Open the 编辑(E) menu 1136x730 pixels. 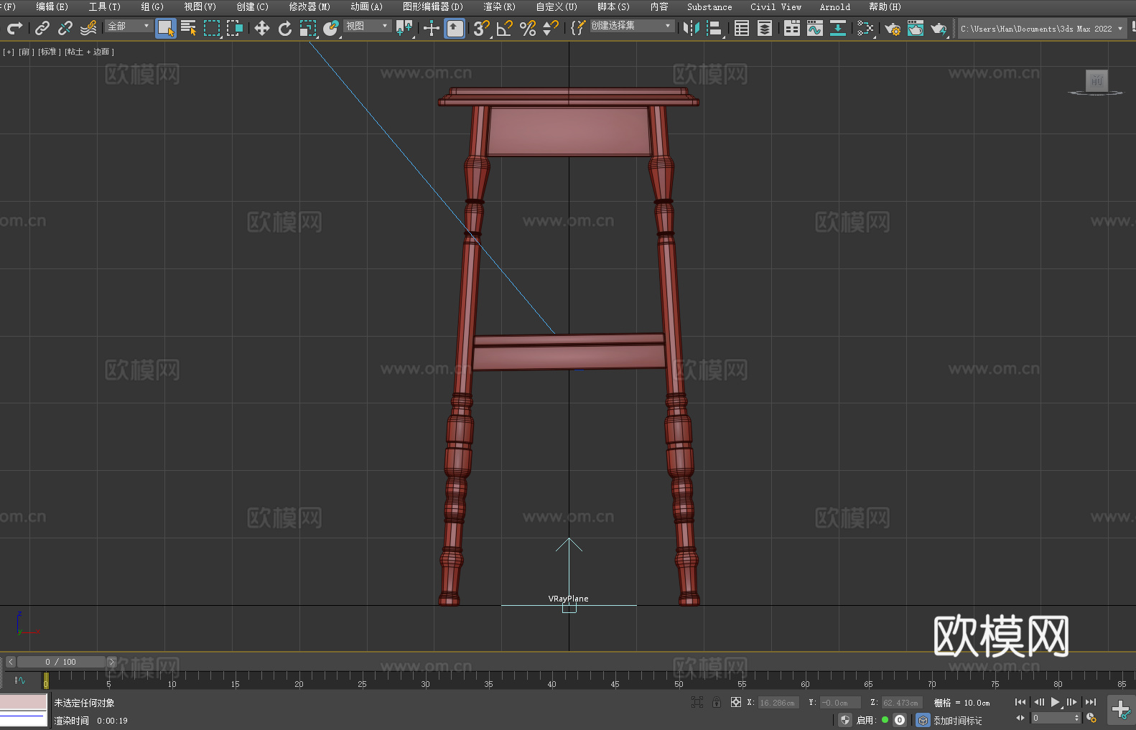pyautogui.click(x=52, y=6)
